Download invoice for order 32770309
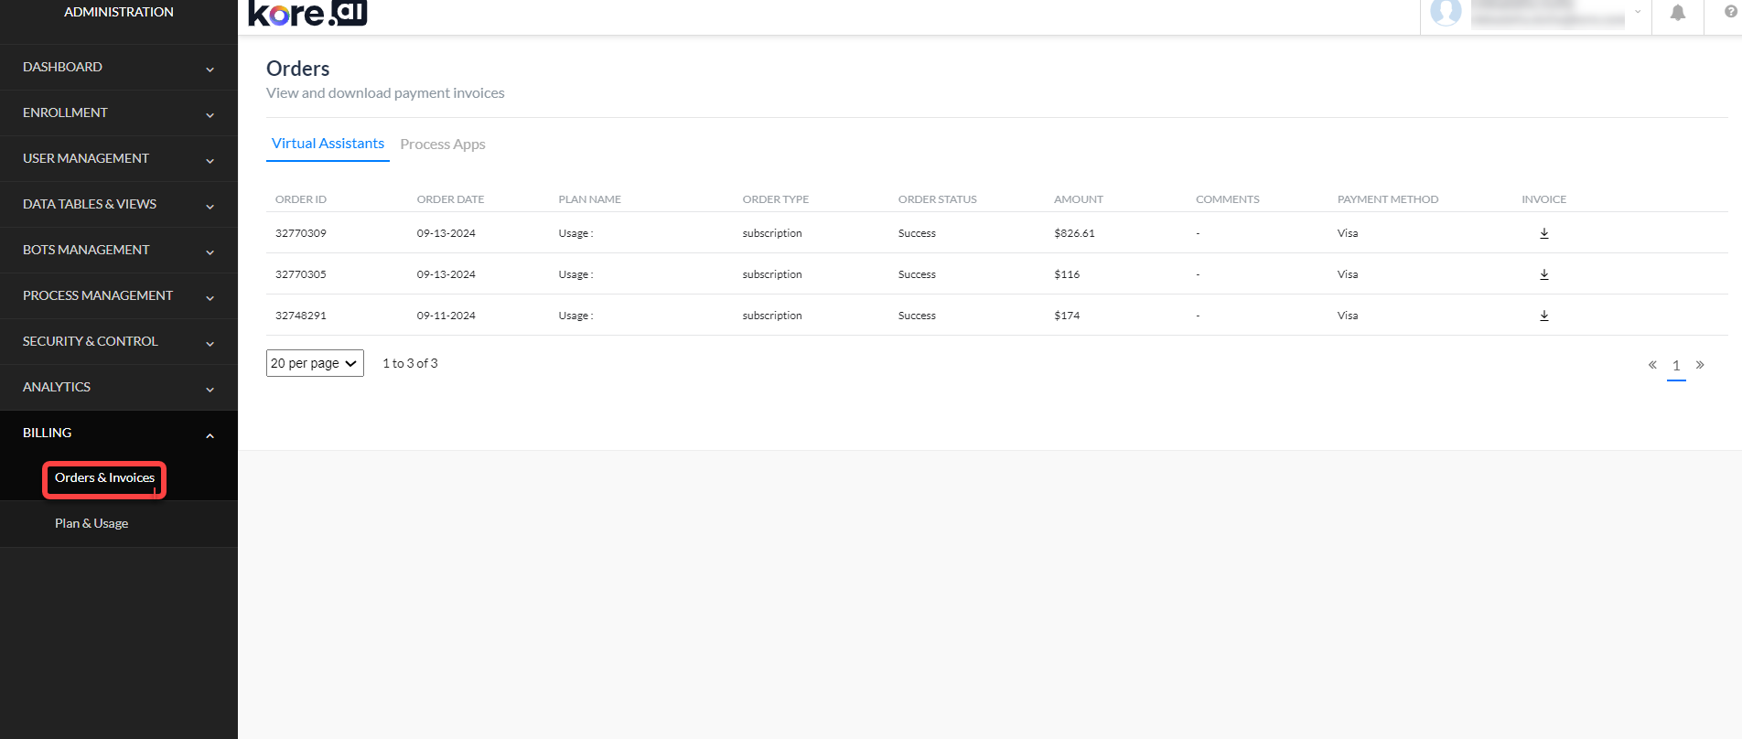The width and height of the screenshot is (1742, 739). click(1543, 233)
